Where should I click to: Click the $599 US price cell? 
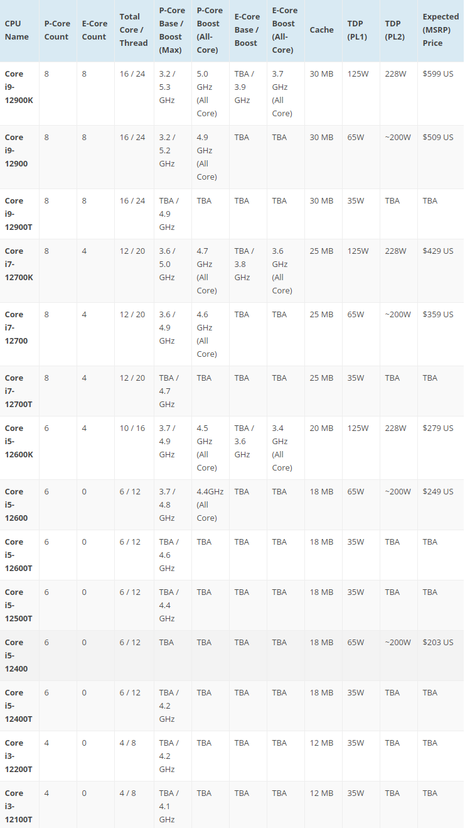click(437, 74)
